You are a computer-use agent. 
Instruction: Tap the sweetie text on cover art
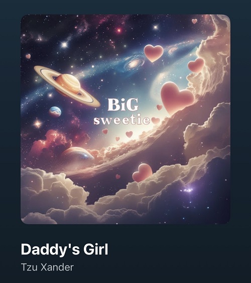(x=122, y=121)
